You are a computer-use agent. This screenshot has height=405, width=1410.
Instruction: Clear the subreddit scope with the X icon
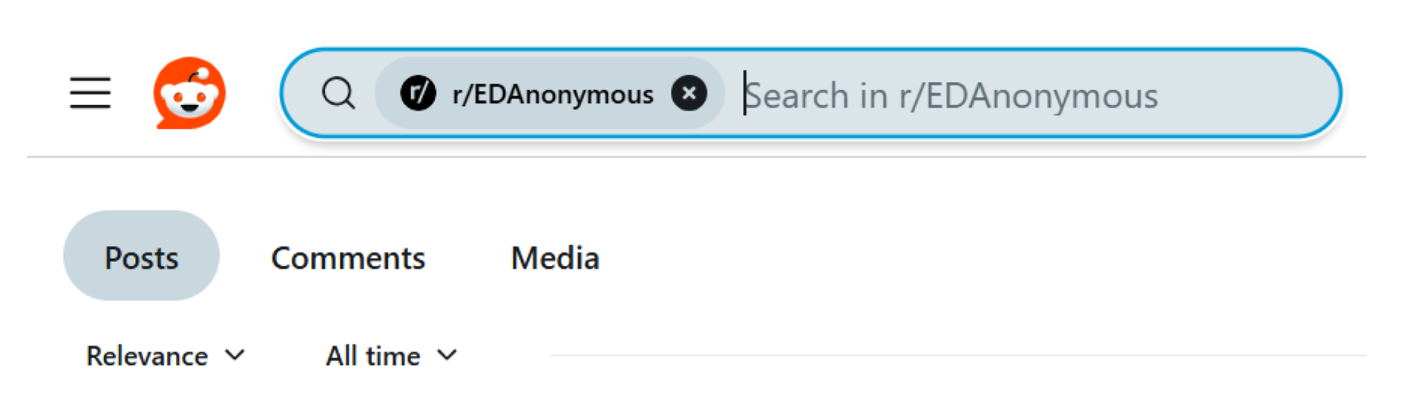689,93
